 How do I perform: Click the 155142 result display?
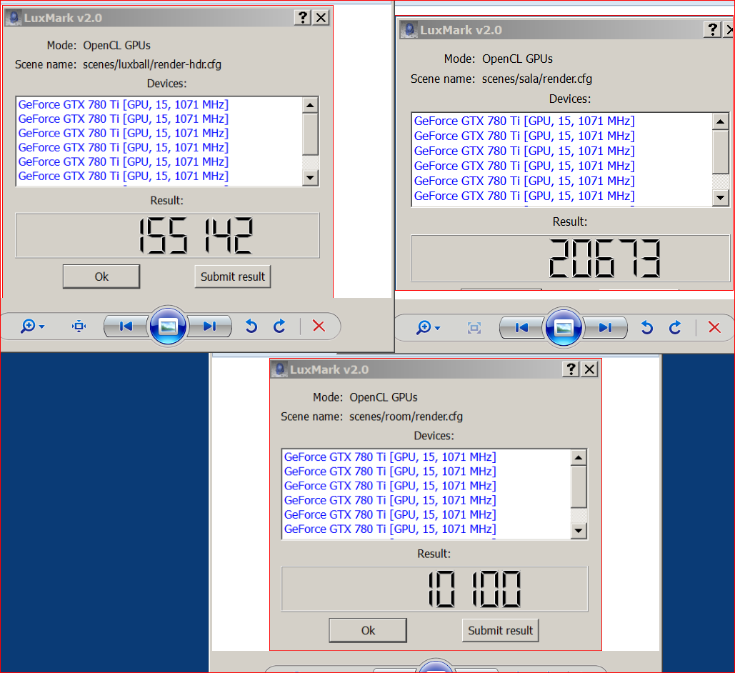[167, 236]
